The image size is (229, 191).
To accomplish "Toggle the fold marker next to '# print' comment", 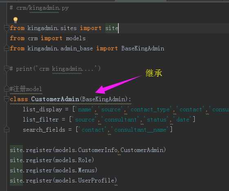I will coord(7,68).
